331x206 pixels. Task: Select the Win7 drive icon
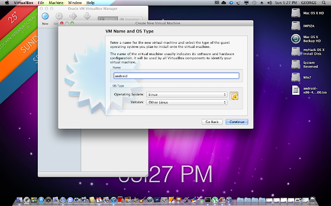(295, 77)
